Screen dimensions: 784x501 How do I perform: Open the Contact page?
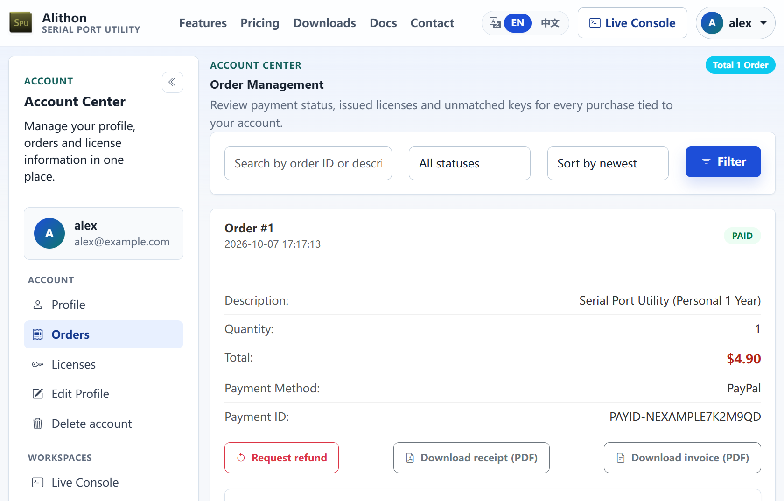click(x=432, y=23)
